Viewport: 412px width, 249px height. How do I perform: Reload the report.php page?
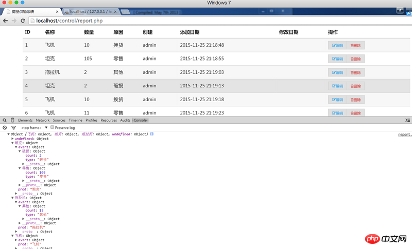[23, 21]
